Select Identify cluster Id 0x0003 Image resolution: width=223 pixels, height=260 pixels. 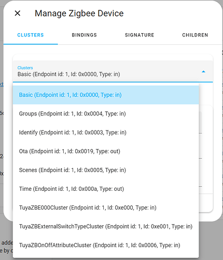(106, 133)
